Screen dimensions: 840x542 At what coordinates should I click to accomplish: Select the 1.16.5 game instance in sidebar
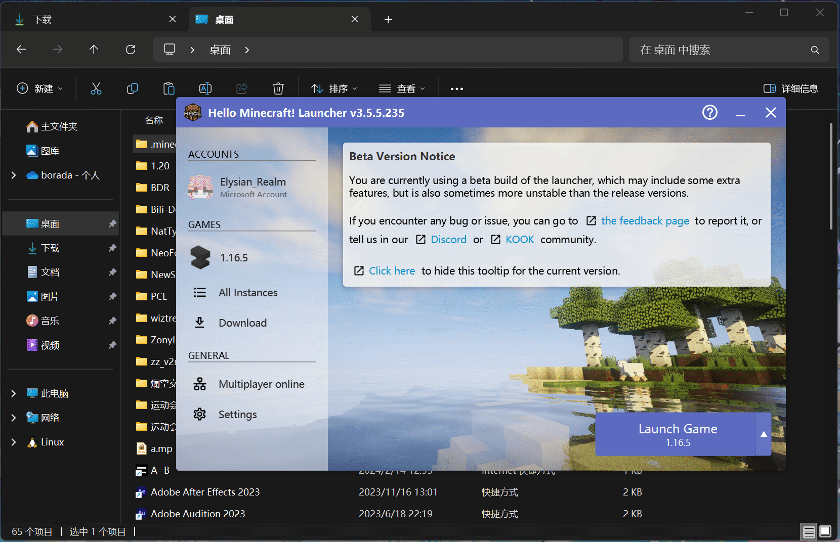tap(233, 258)
